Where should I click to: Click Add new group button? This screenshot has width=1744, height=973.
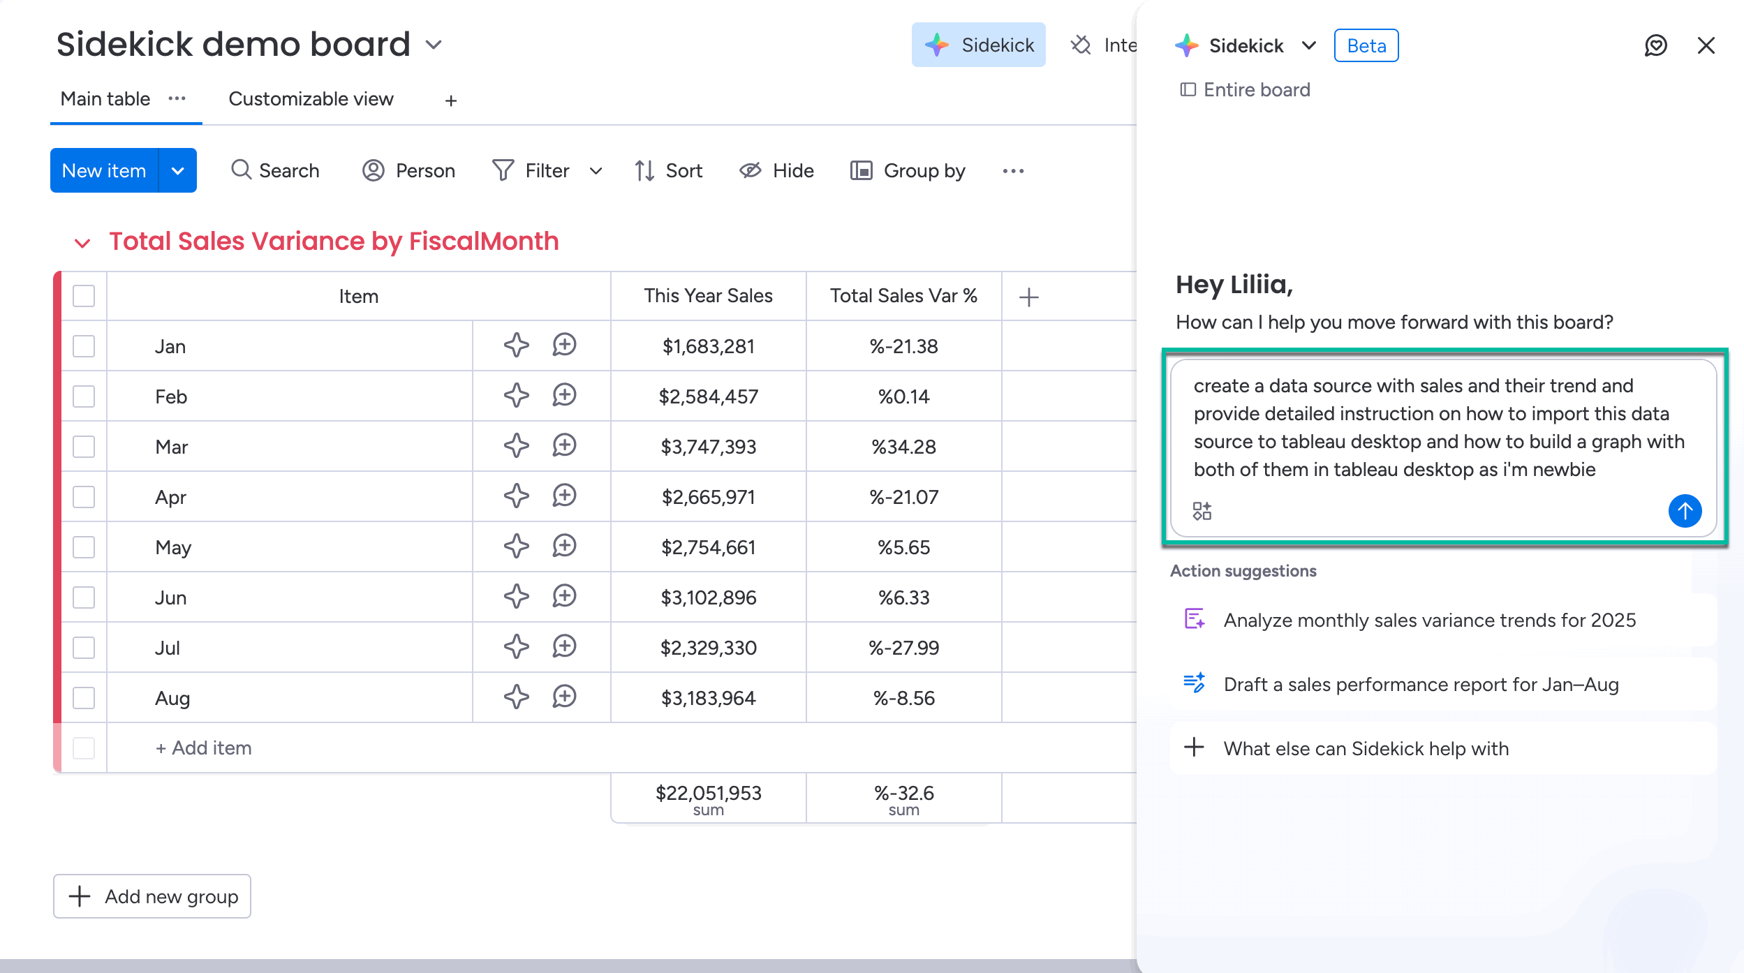pyautogui.click(x=152, y=896)
